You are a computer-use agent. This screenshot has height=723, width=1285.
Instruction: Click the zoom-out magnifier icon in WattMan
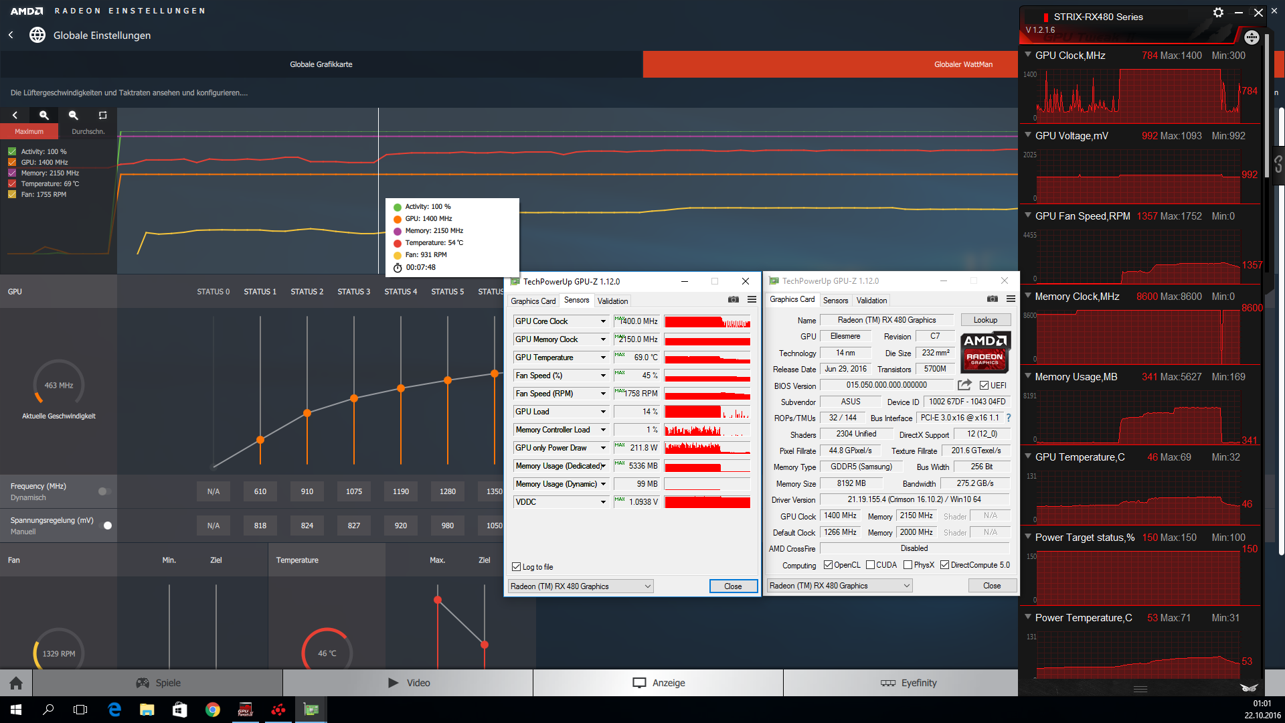pos(74,115)
